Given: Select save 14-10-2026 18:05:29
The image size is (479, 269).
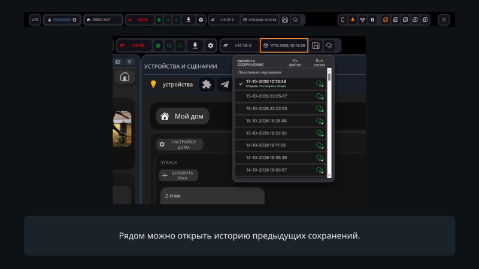Looking at the screenshot, I should [280, 158].
